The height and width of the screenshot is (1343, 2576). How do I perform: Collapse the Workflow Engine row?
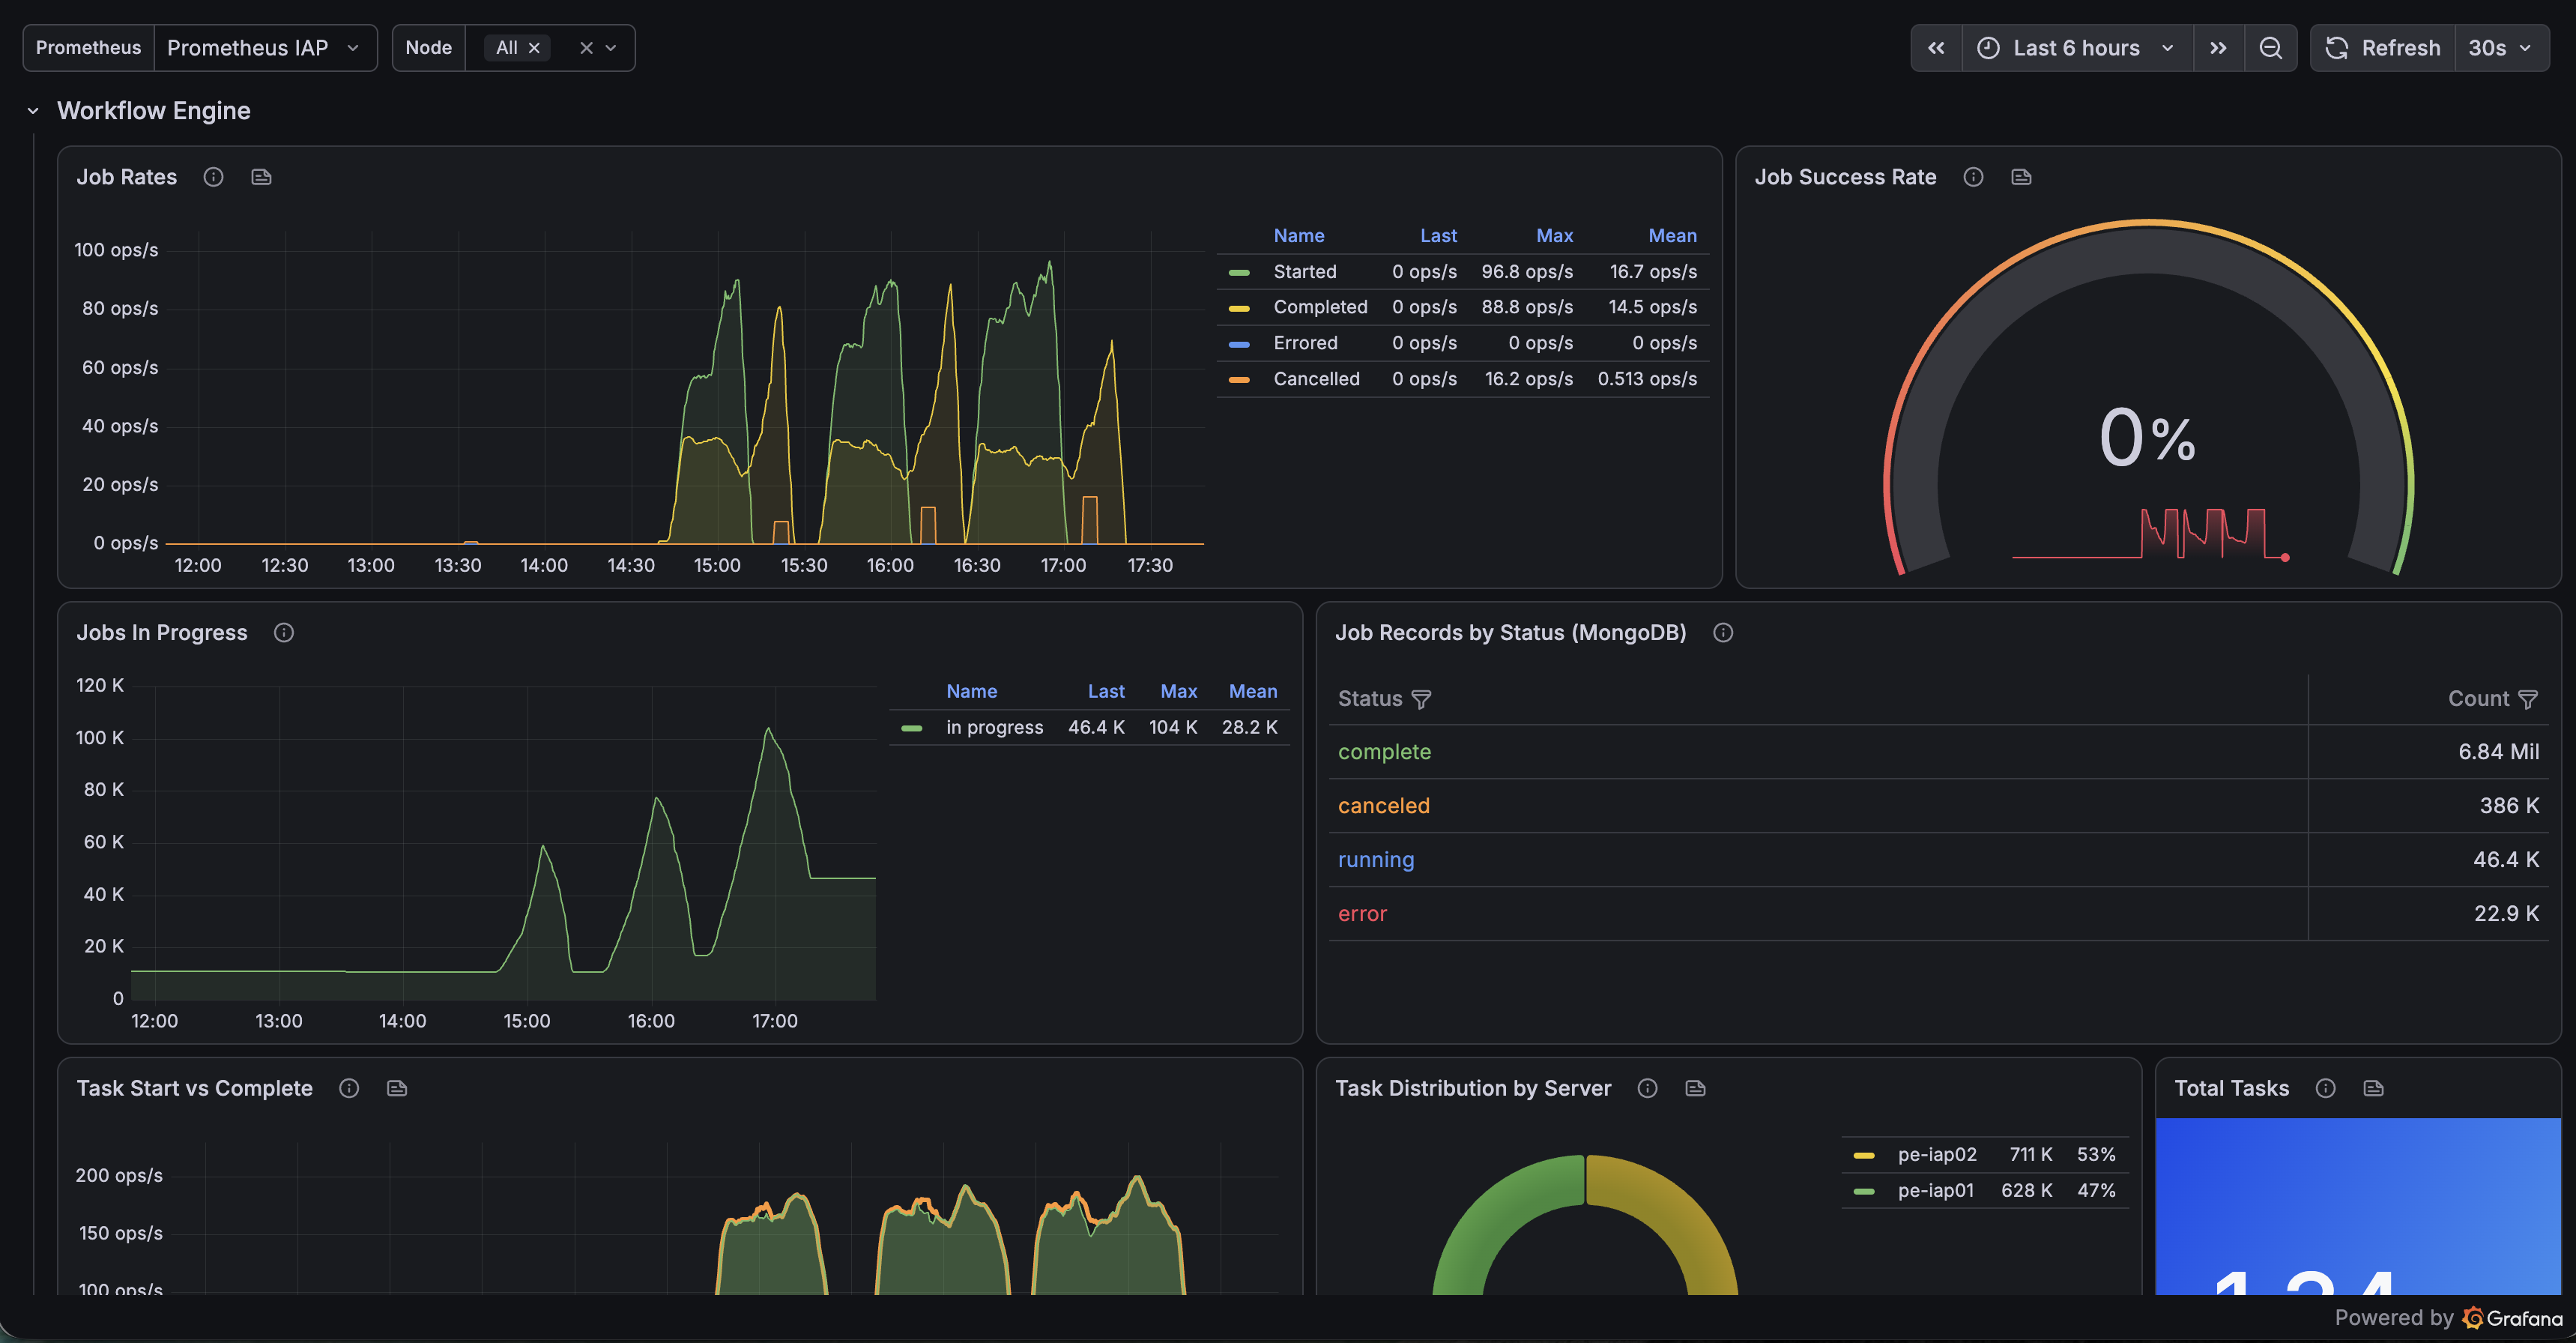coord(33,111)
